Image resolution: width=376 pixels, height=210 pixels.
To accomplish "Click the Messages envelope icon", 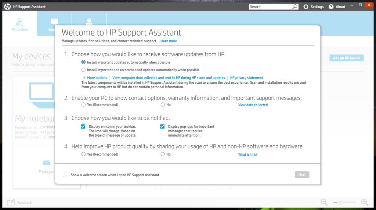I will click(x=46, y=163).
